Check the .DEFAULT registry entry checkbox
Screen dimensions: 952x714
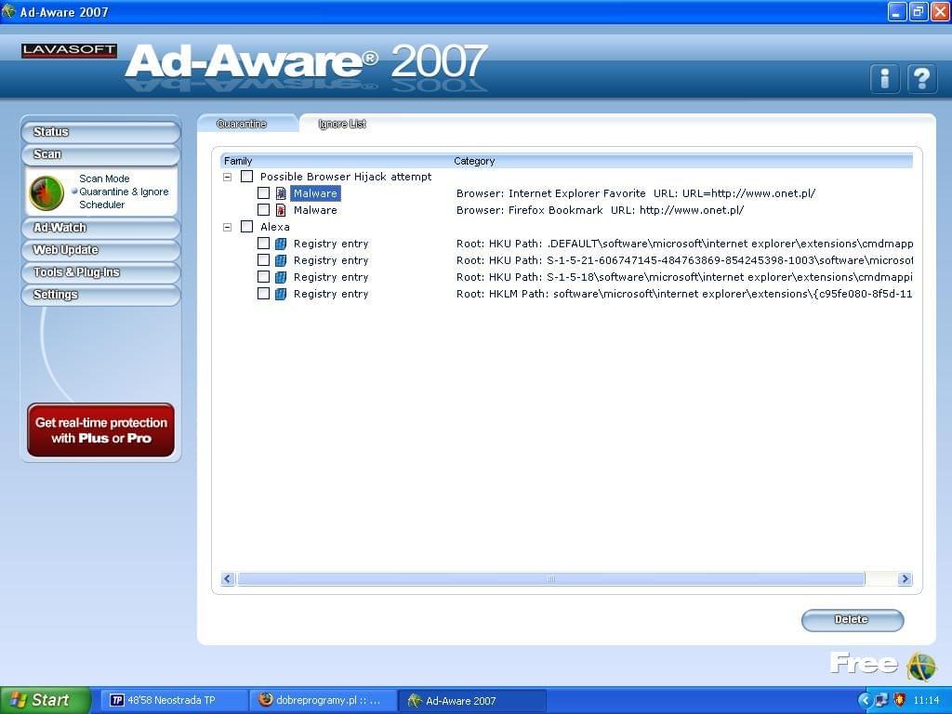tap(263, 244)
